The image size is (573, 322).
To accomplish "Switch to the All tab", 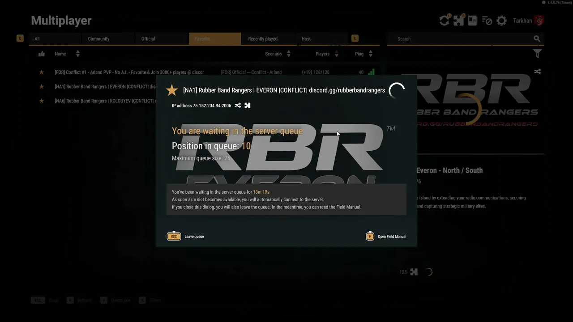I will click(x=55, y=39).
